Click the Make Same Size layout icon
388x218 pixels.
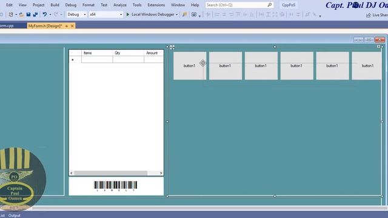(275, 15)
